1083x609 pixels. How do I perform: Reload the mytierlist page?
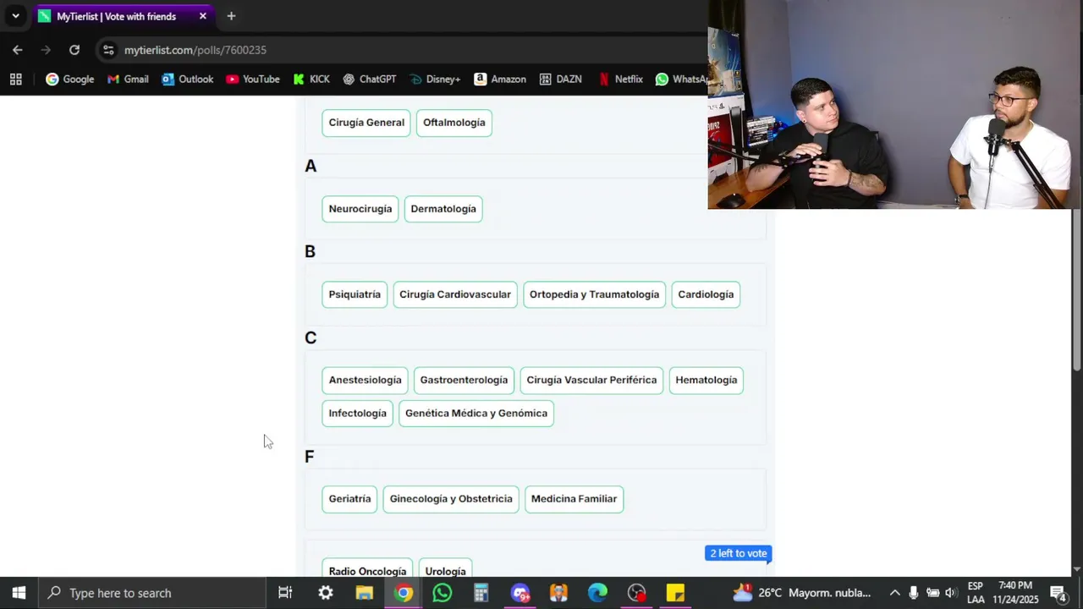pos(74,50)
